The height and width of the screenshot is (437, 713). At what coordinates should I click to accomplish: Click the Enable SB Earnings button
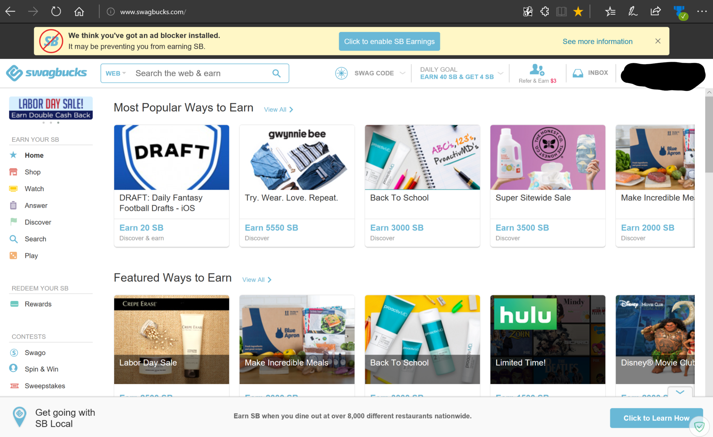389,42
